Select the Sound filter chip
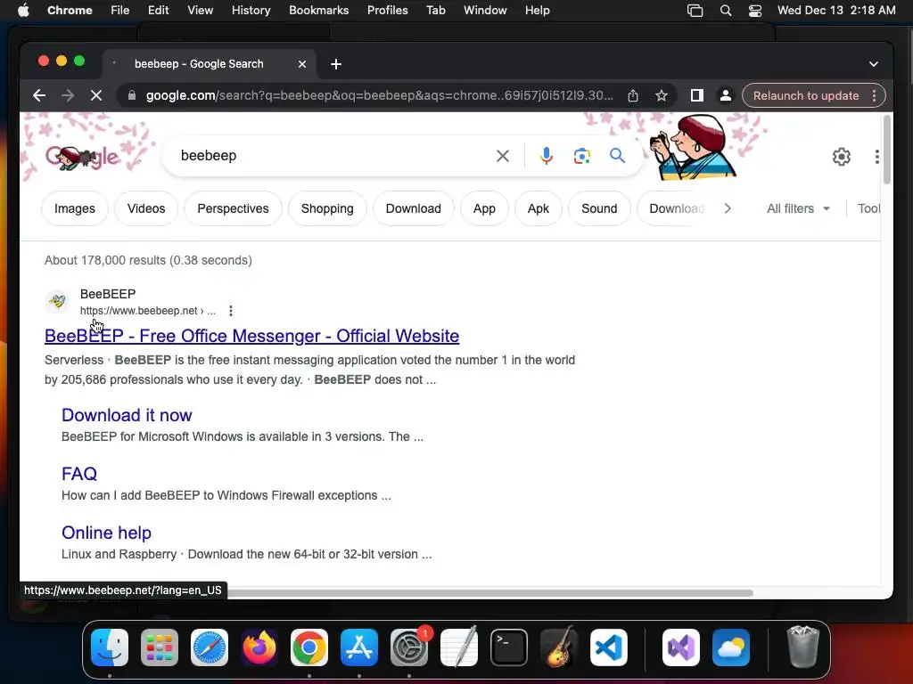 point(599,208)
